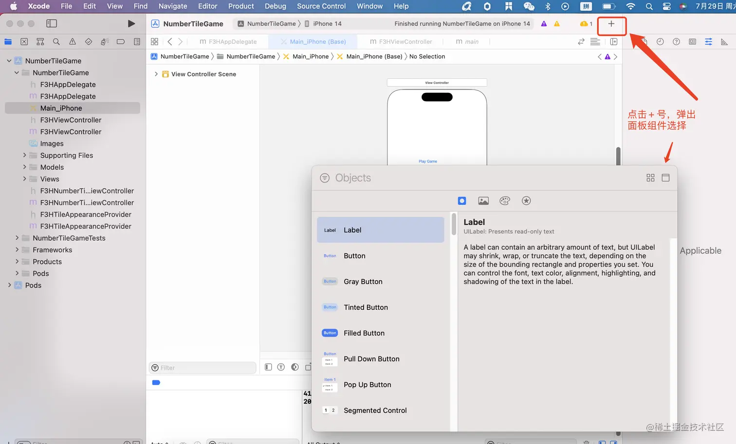Open the Editor menu

207,6
